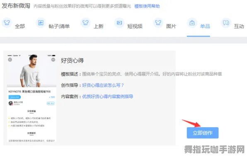Image resolution: width=247 pixels, height=157 pixels.
Task: Click the chat bubble icon beside 互动
Action: tap(226, 23)
